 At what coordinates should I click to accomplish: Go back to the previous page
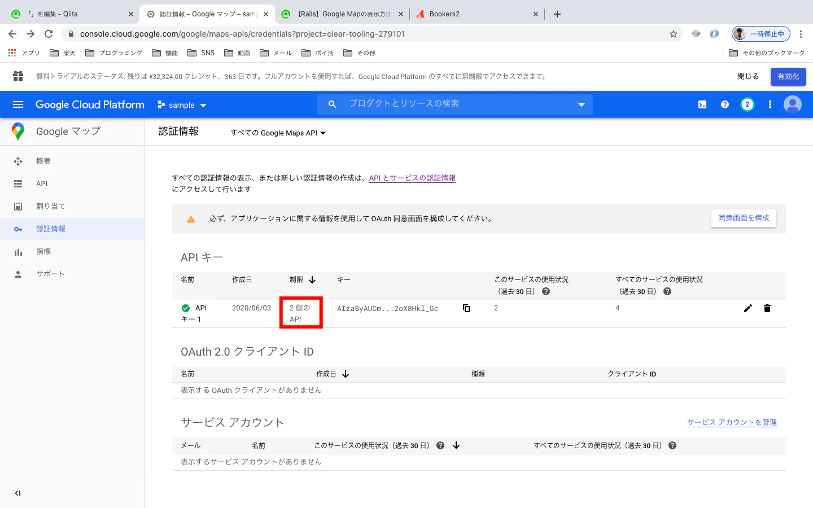tap(12, 34)
